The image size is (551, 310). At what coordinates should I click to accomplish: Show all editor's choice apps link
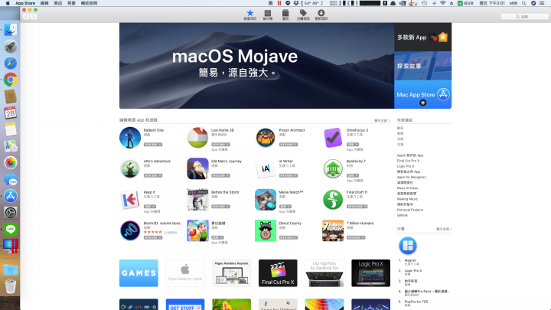382,121
